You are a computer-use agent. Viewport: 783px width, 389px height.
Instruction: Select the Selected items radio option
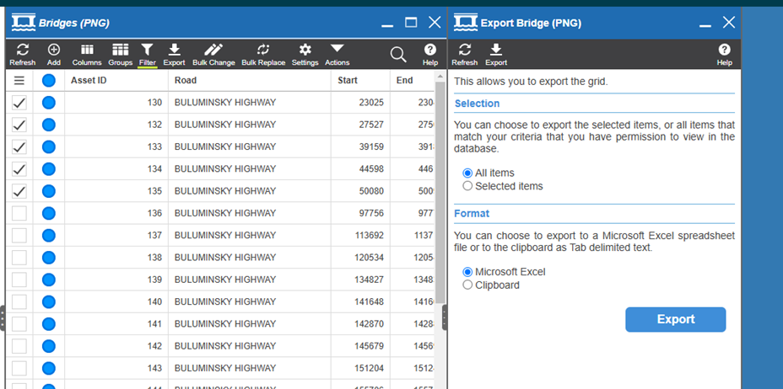467,186
